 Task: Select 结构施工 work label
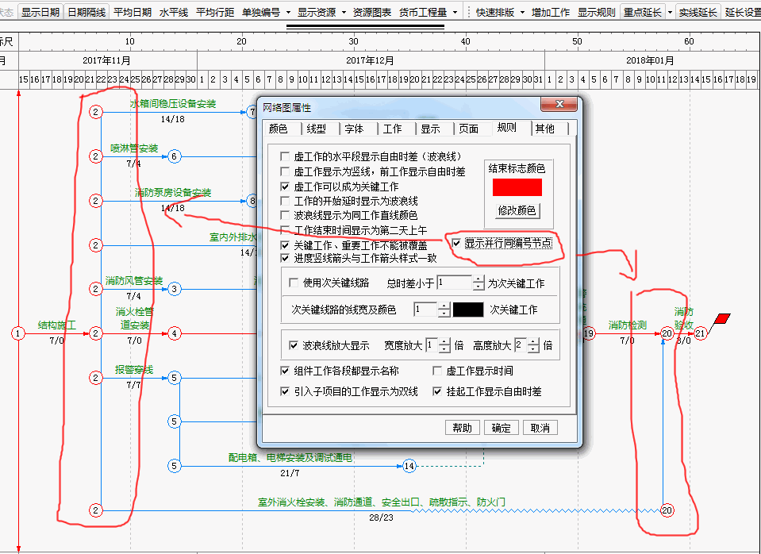tap(57, 325)
